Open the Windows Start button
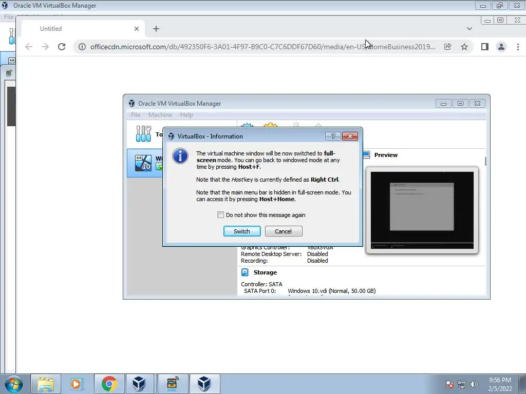 (x=14, y=384)
